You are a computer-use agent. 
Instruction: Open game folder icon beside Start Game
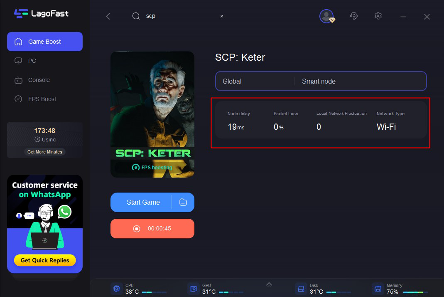point(183,202)
